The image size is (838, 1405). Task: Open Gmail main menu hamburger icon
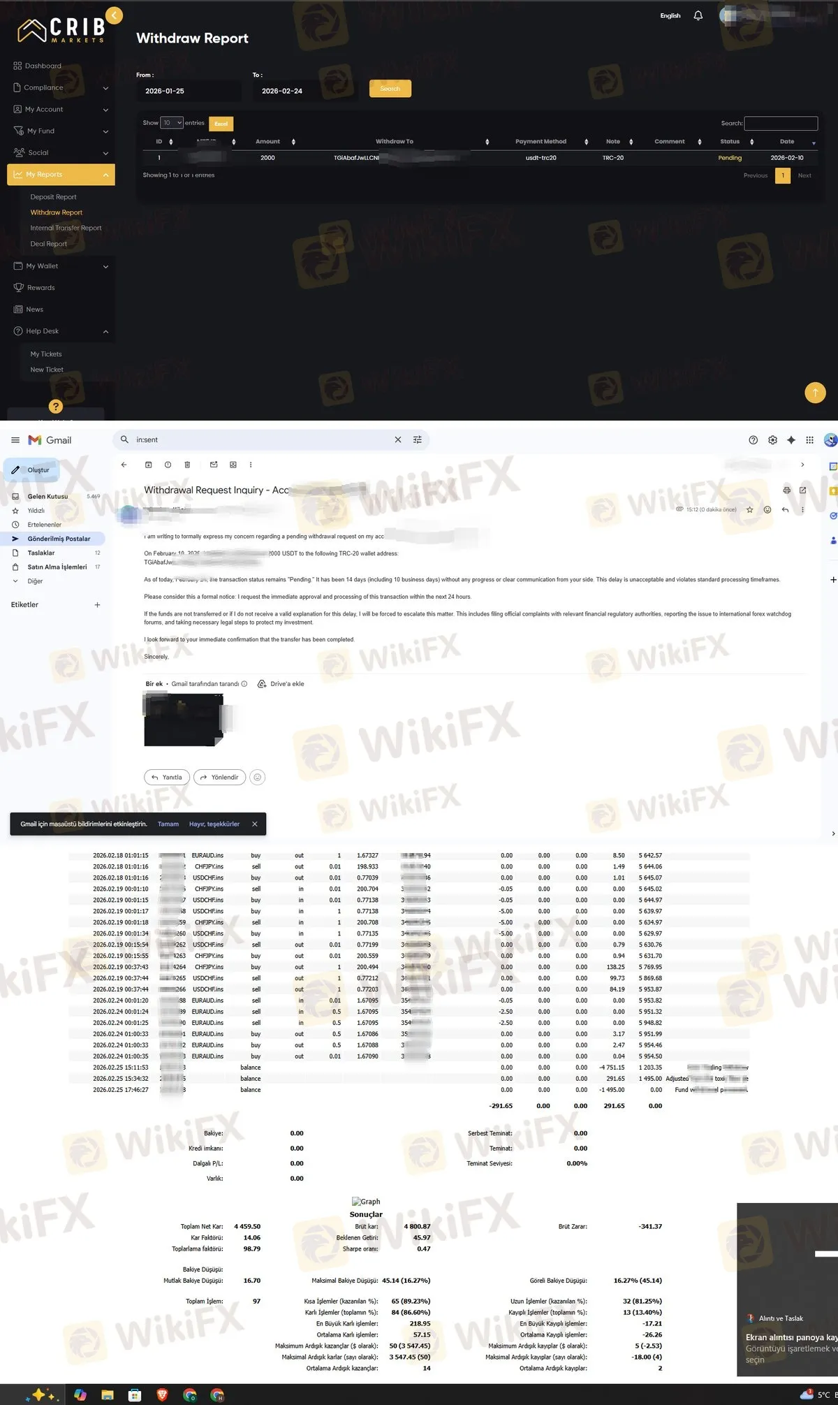pyautogui.click(x=15, y=440)
